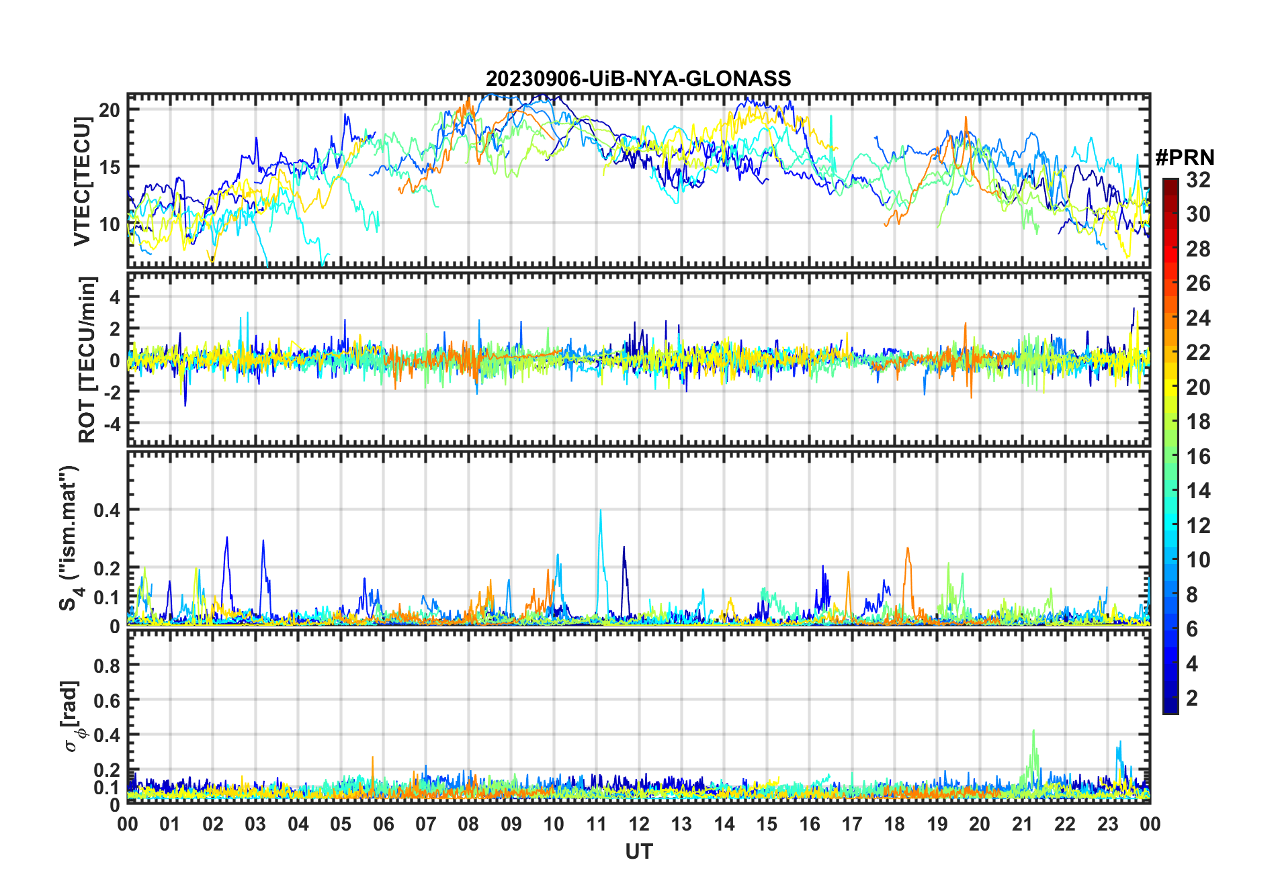Click the orange S4 peak just after 18 UT
Screen dimensions: 1278x893
coord(908,549)
